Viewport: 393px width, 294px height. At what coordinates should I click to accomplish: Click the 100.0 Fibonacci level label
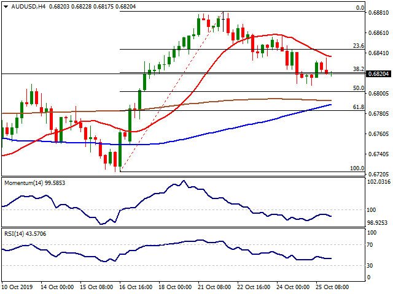pos(357,168)
